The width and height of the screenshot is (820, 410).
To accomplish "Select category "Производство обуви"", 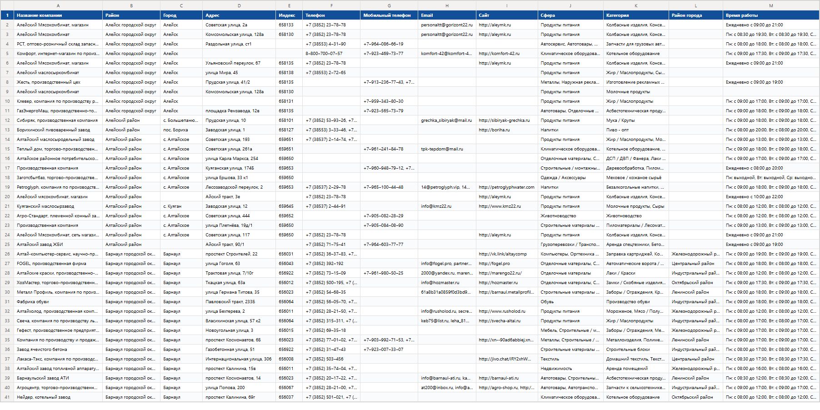I will [636, 302].
